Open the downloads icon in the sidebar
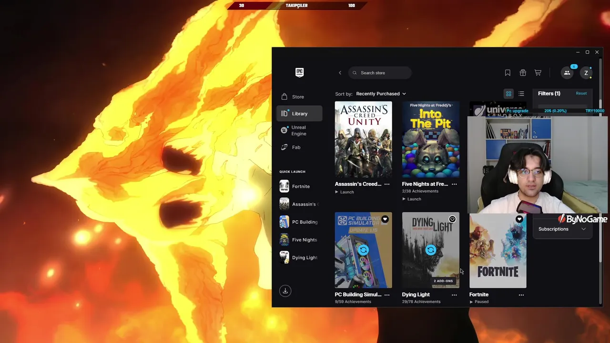The width and height of the screenshot is (610, 343). click(285, 291)
